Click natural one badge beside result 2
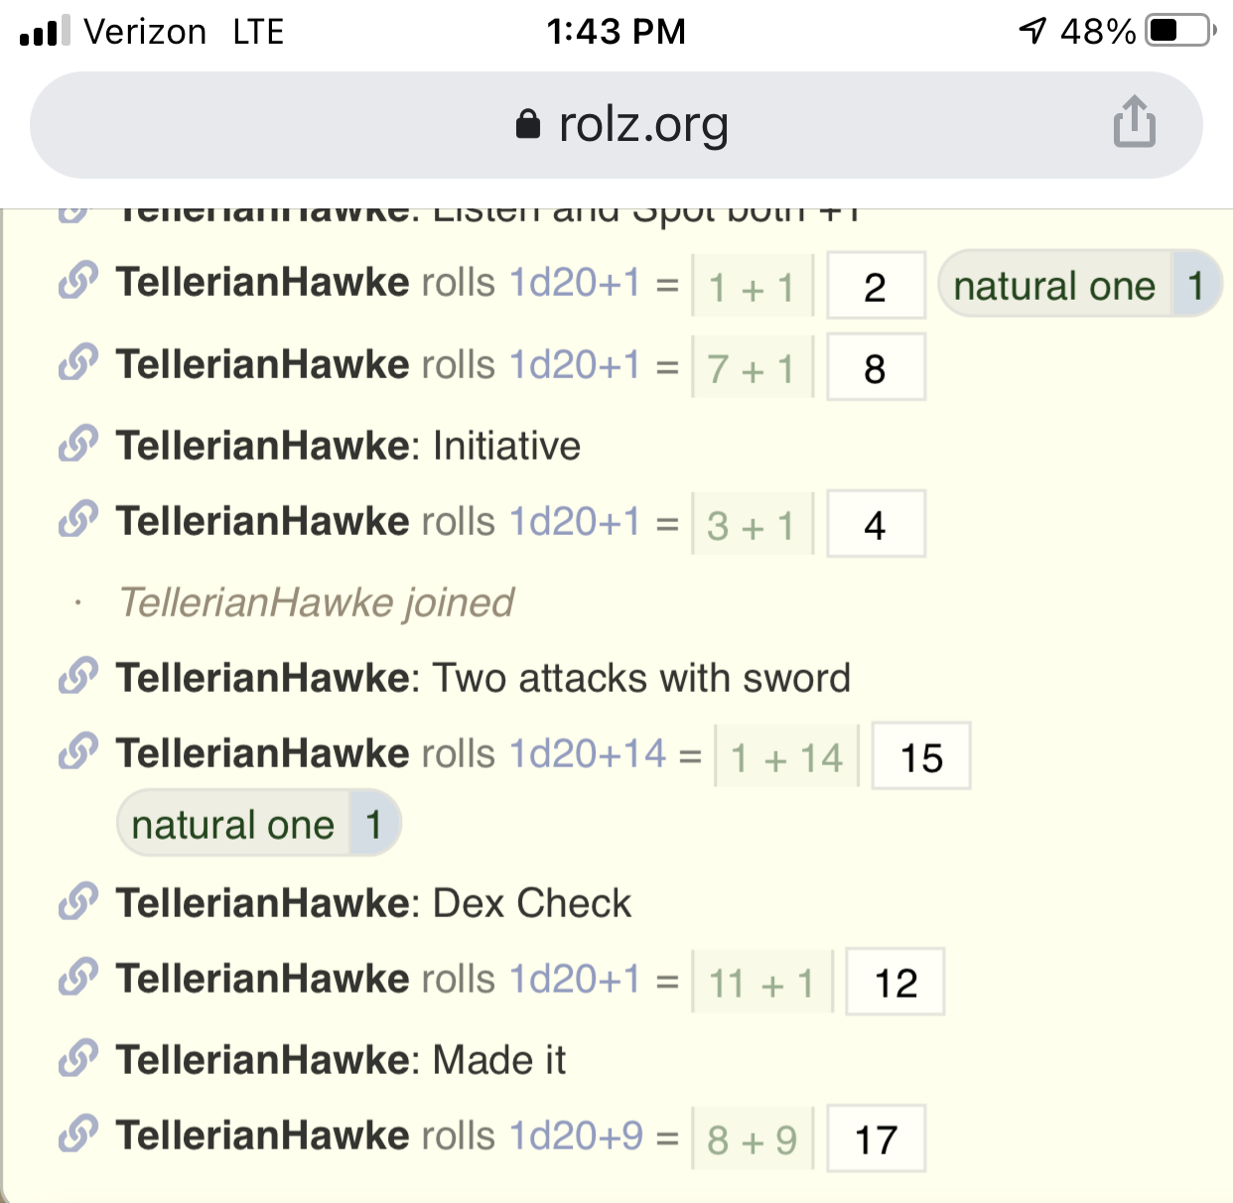The width and height of the screenshot is (1233, 1203). pos(1078,286)
